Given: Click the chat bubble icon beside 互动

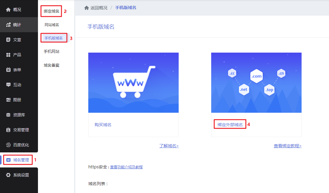Looking at the screenshot, I should 8,85.
